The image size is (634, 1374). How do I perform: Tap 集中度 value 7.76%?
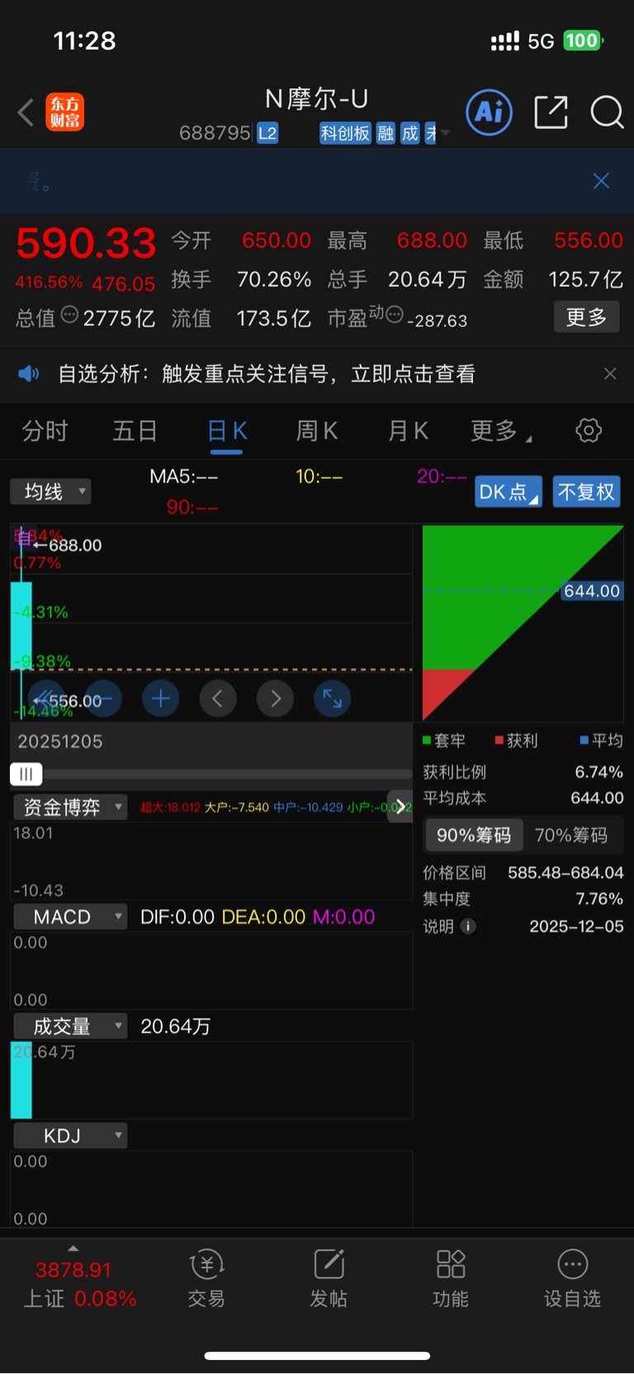click(599, 899)
